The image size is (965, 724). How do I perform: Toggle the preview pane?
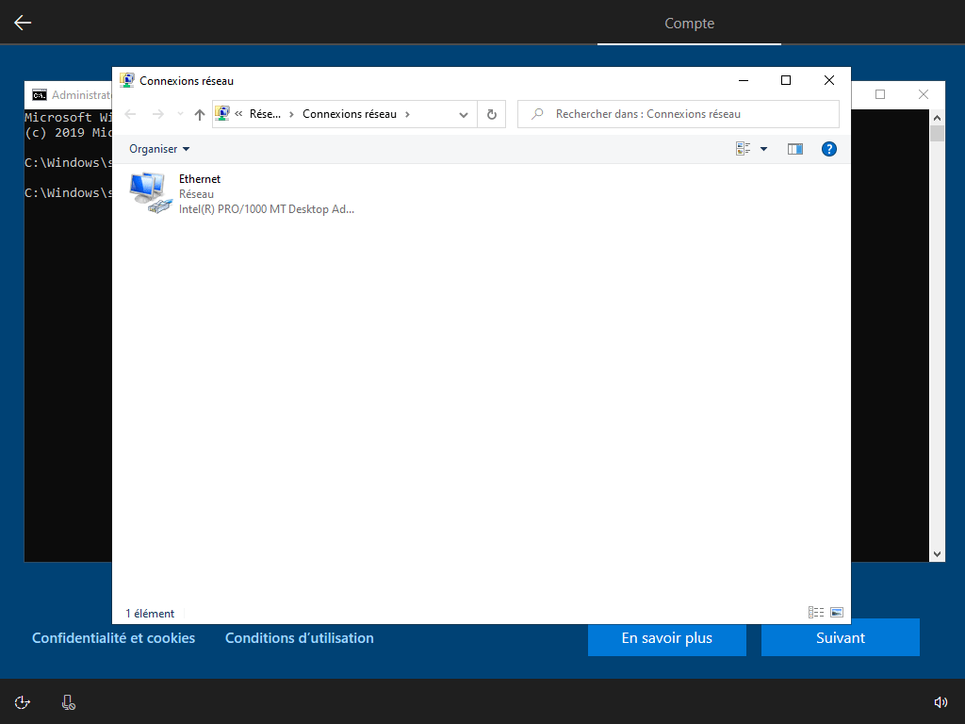pyautogui.click(x=795, y=149)
